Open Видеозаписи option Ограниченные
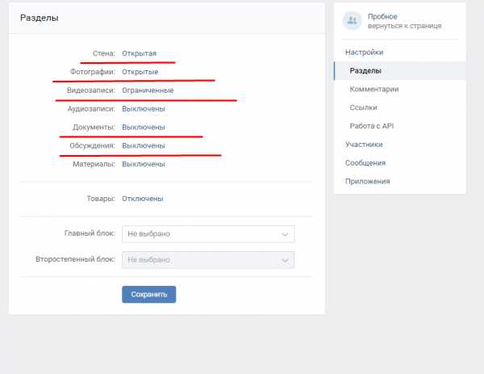The height and width of the screenshot is (374, 484). (x=148, y=90)
